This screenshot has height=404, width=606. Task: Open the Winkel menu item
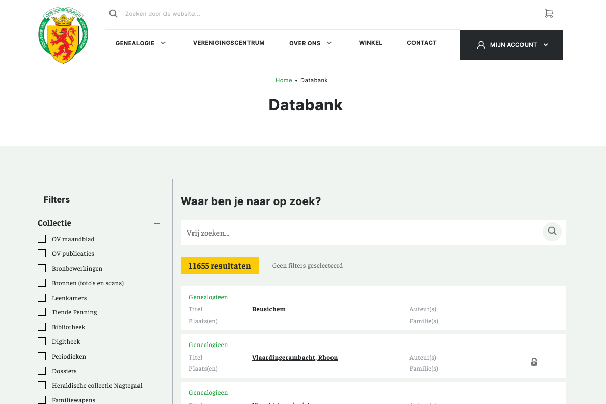pos(371,43)
